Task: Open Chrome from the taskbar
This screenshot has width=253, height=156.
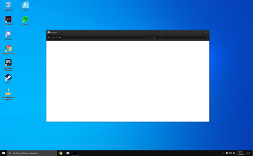Action: 60,153
